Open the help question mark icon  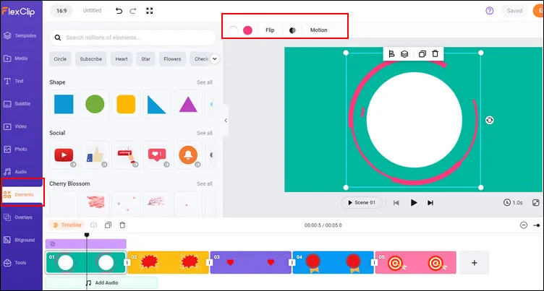pos(489,11)
